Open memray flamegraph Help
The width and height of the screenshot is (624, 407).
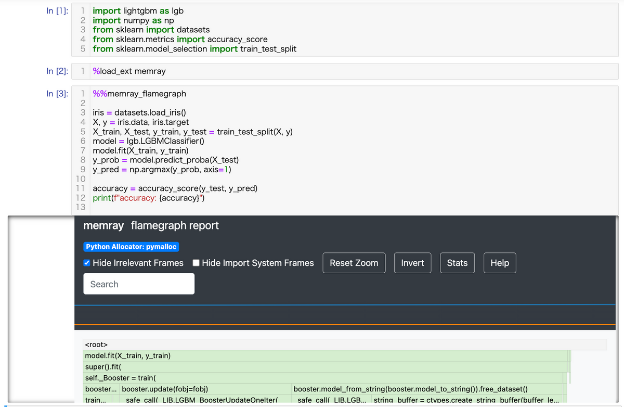[500, 263]
